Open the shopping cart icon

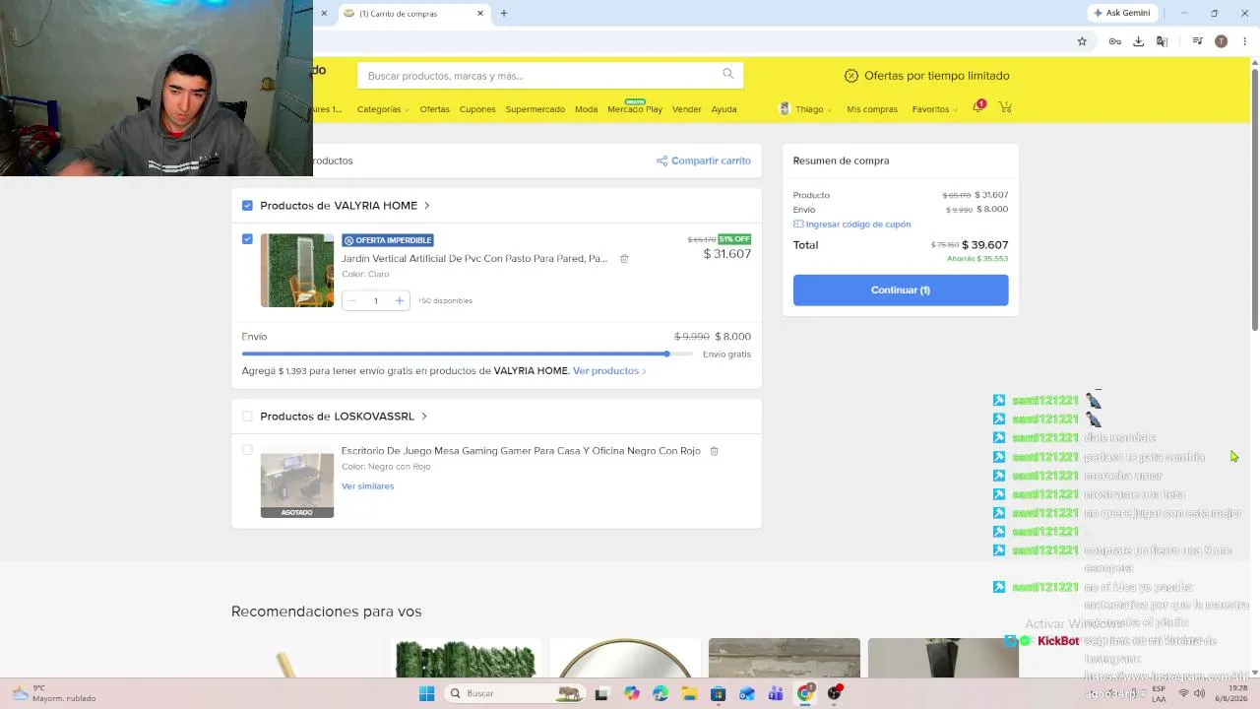tap(1005, 107)
